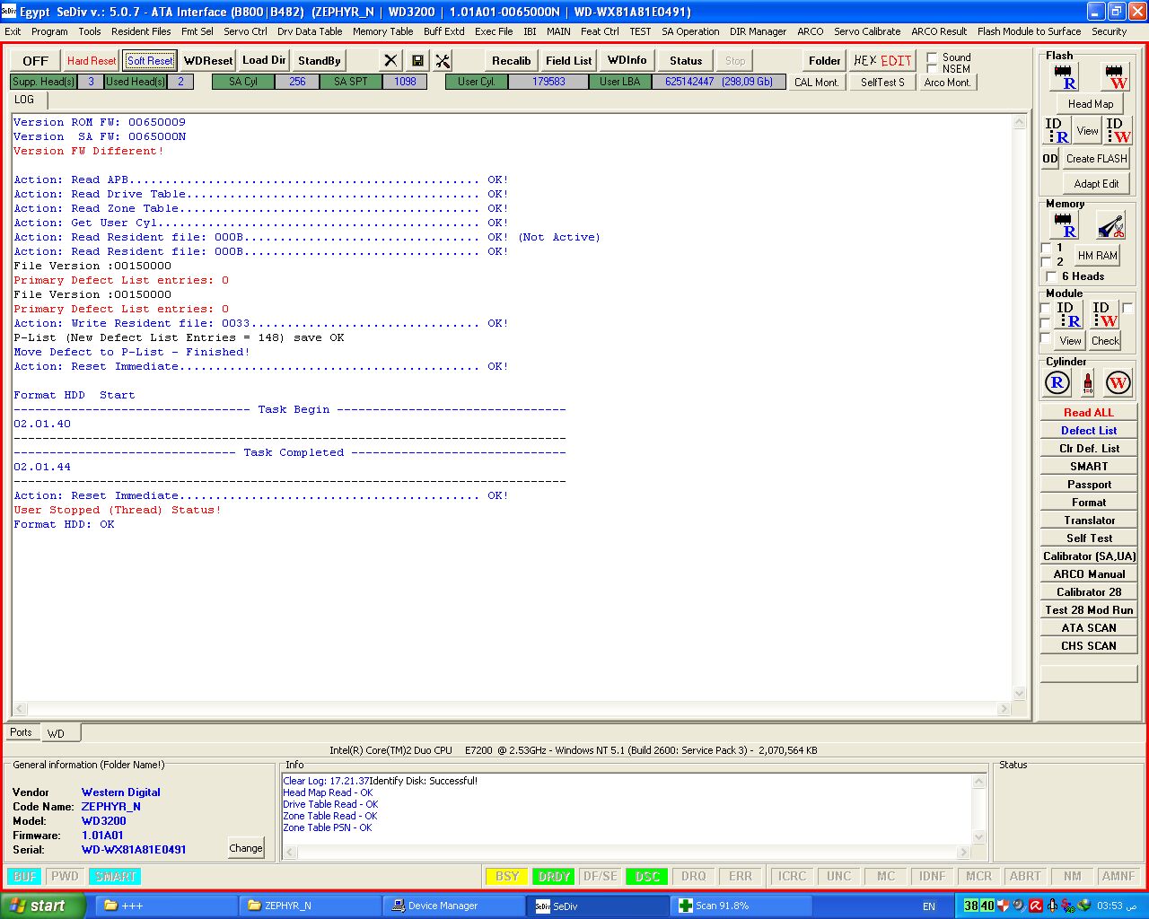
Task: Enable the NSEM checkbox
Action: 932,69
